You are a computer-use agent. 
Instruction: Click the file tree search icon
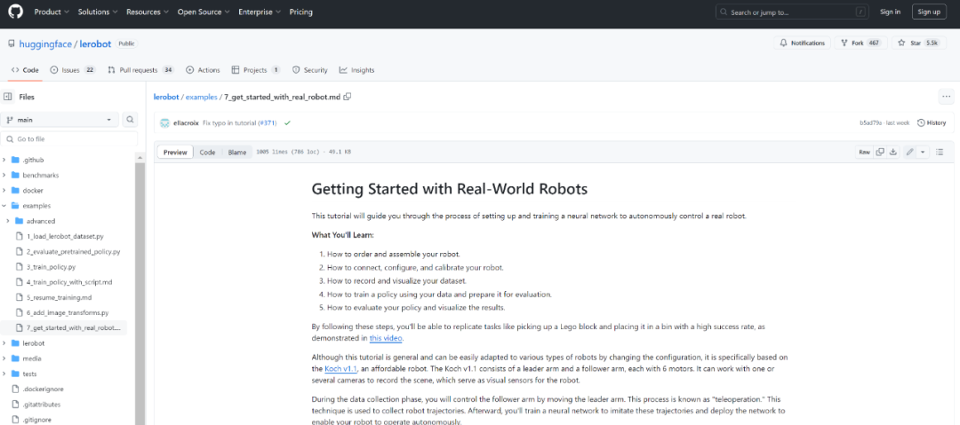tap(130, 120)
